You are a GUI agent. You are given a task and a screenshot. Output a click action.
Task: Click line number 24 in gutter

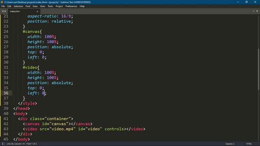6,32
